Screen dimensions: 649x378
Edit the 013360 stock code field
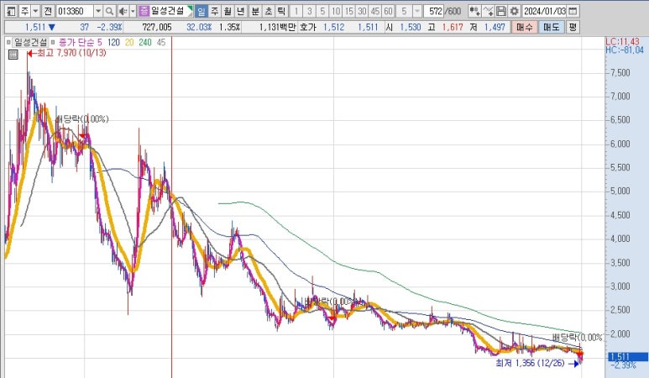(75, 11)
